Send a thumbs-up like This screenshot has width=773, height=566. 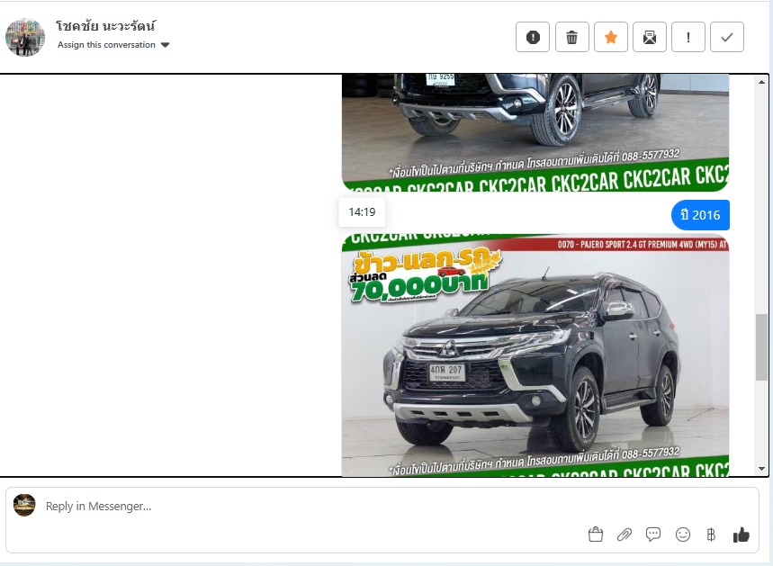[741, 535]
